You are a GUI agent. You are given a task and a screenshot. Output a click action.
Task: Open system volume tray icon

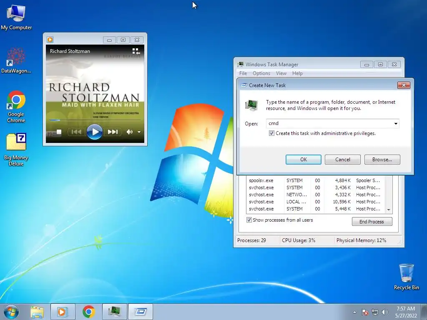385,312
